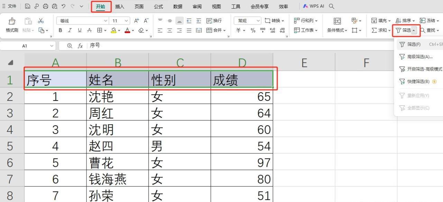Decrease font size with the A- icon

pyautogui.click(x=146, y=21)
